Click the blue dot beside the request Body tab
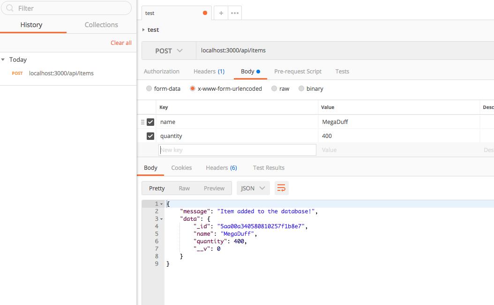The width and height of the screenshot is (494, 305). (x=258, y=72)
